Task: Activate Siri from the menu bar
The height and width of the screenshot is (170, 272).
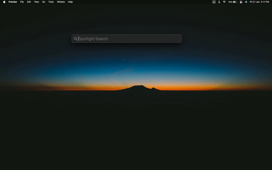Action: click(x=246, y=2)
